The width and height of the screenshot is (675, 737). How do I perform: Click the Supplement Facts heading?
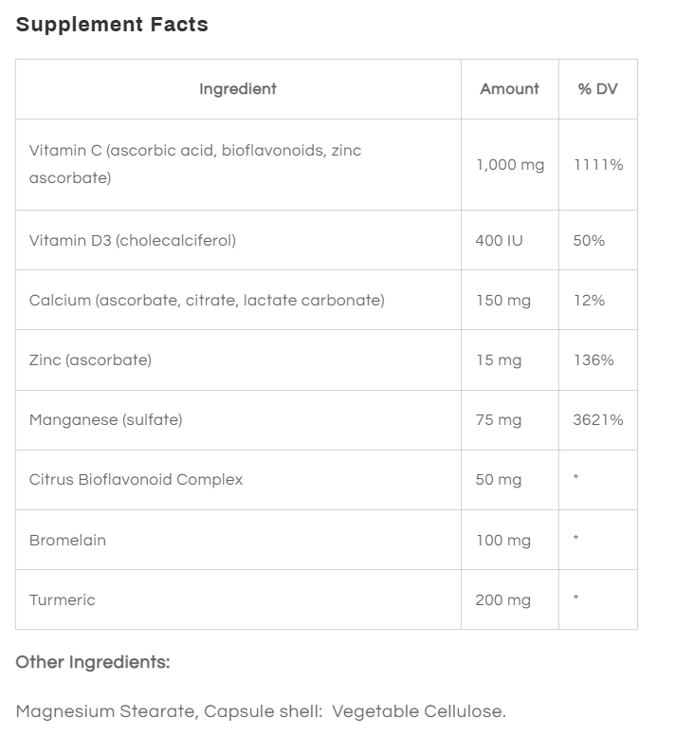coord(112,25)
